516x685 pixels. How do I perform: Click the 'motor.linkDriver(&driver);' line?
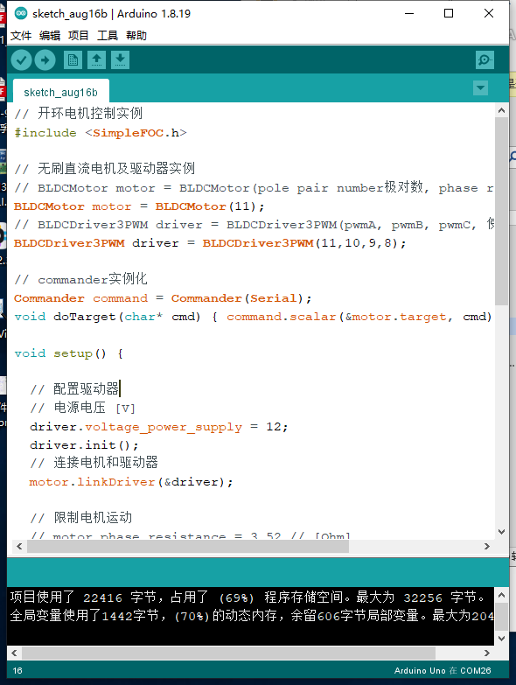point(131,482)
